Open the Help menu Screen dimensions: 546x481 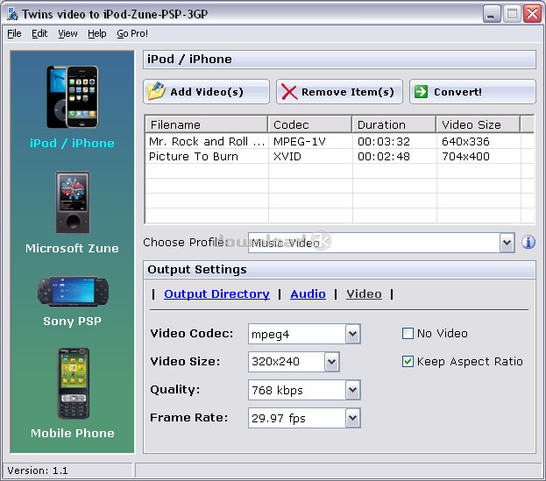(x=96, y=33)
